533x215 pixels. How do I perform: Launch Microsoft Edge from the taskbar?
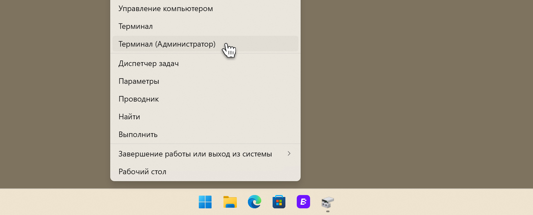(254, 202)
